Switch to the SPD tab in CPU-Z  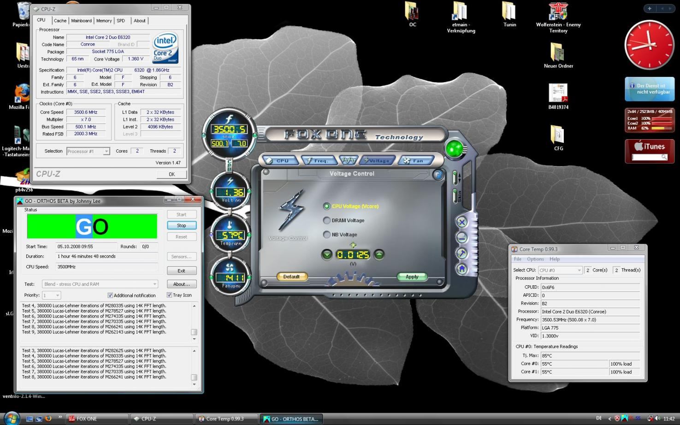tap(121, 21)
